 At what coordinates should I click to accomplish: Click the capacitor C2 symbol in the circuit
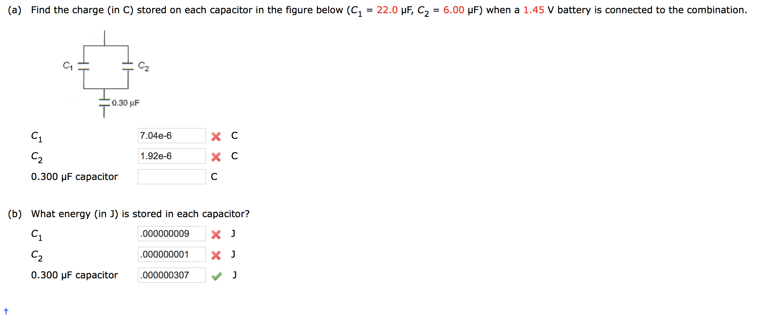click(x=127, y=65)
